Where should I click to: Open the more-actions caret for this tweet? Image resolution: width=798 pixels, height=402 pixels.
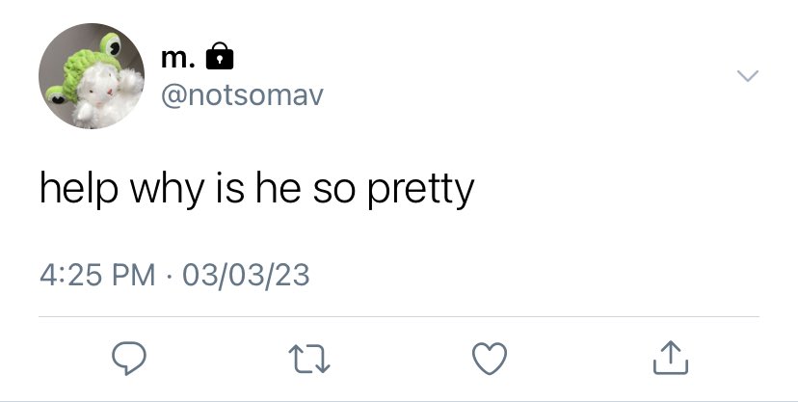click(748, 76)
